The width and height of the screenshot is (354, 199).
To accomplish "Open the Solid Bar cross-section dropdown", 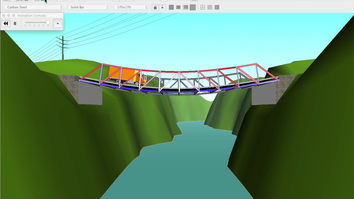I will pos(89,7).
